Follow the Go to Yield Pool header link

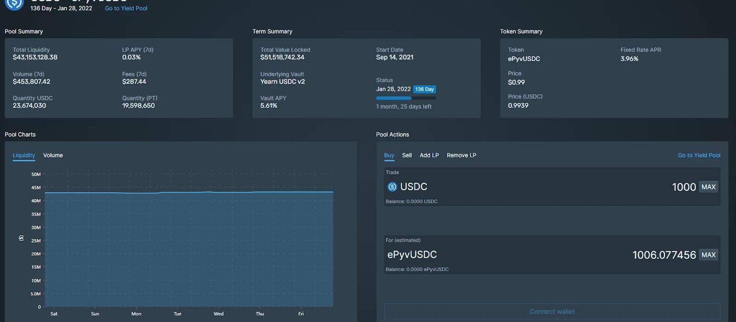point(126,8)
